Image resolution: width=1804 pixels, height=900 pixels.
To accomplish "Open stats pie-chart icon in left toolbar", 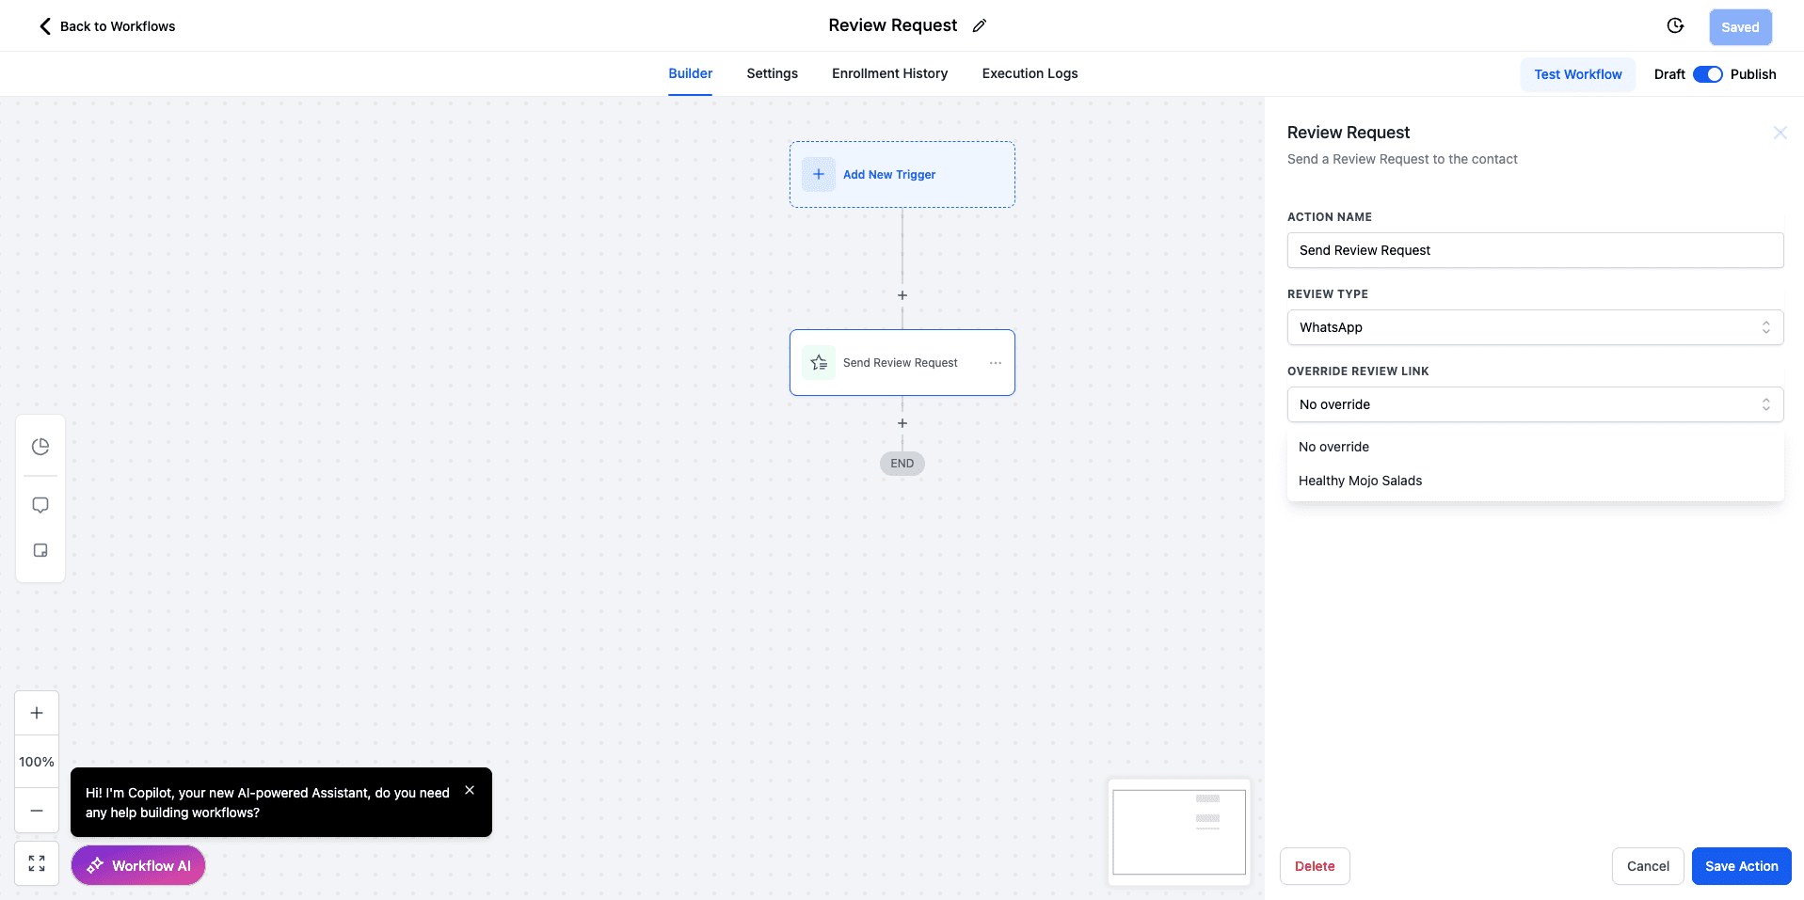I will click(40, 447).
